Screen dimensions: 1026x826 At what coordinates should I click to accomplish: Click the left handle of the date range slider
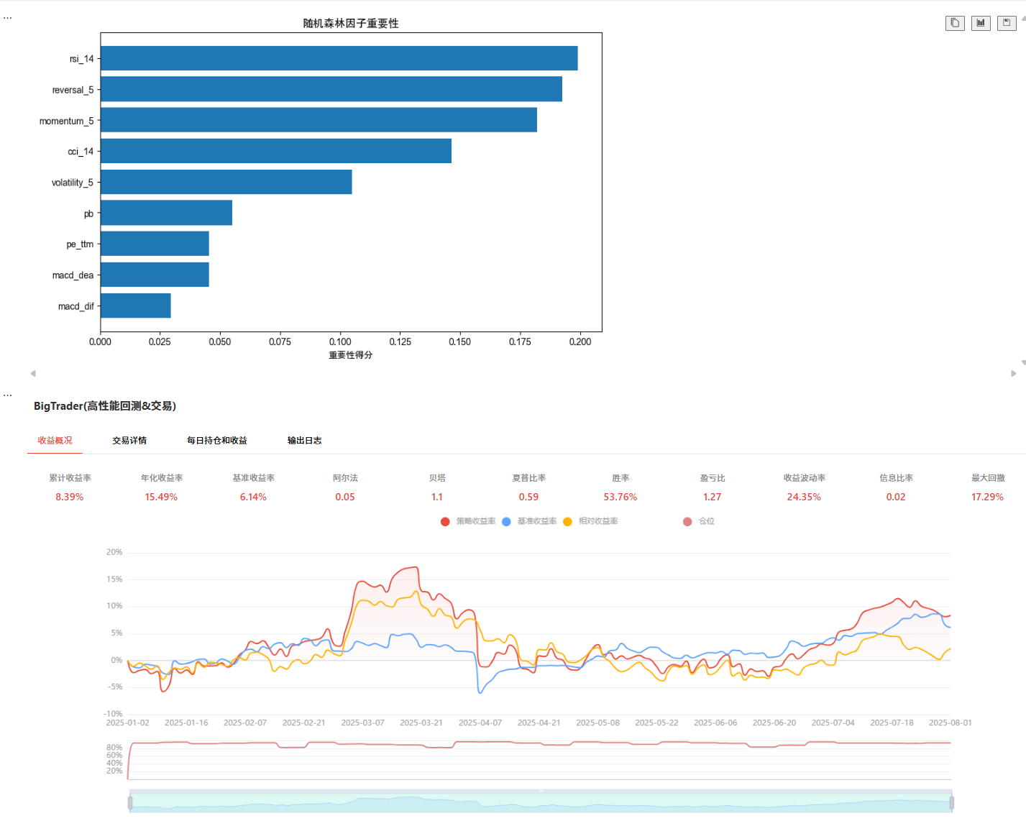[x=130, y=802]
